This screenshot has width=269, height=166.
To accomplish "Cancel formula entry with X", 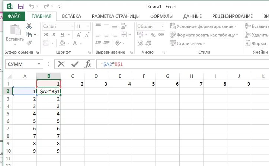I will [61, 64].
